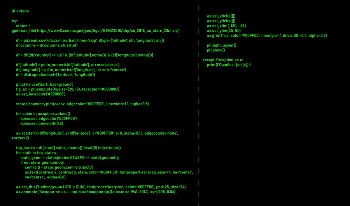Viewport: 350px width, 206px height.
Task: Click the pd.read_csv('ufo.csv') line
Action: tap(90, 40)
